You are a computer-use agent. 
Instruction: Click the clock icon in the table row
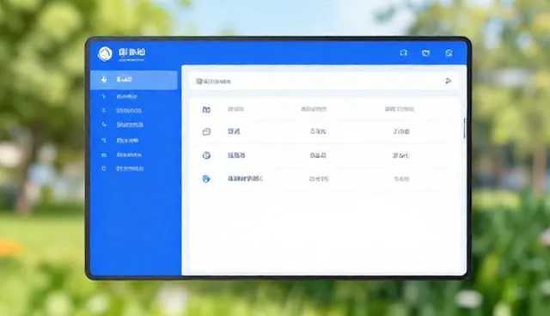pos(206,155)
